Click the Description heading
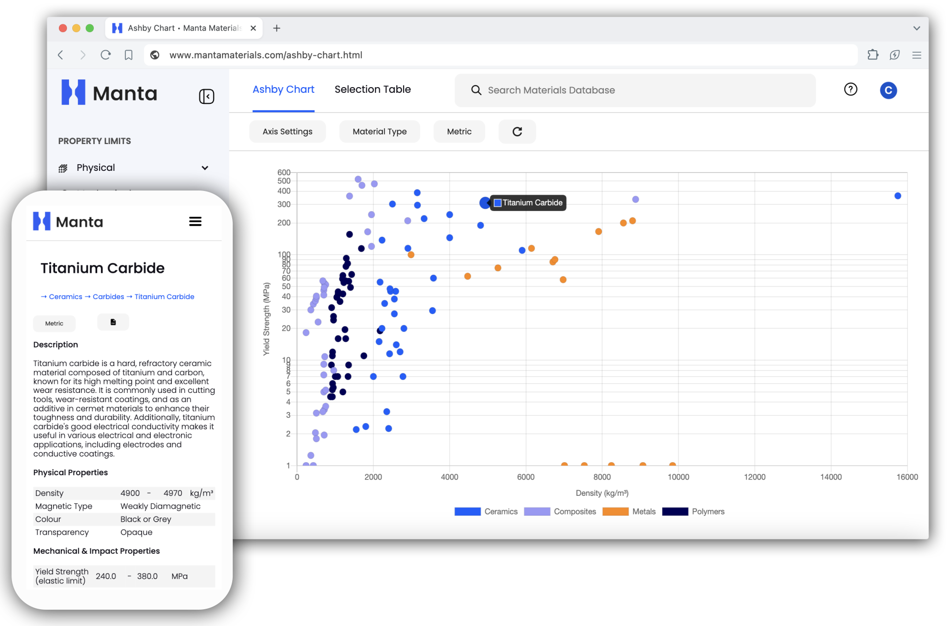The width and height of the screenshot is (947, 626). [x=56, y=345]
